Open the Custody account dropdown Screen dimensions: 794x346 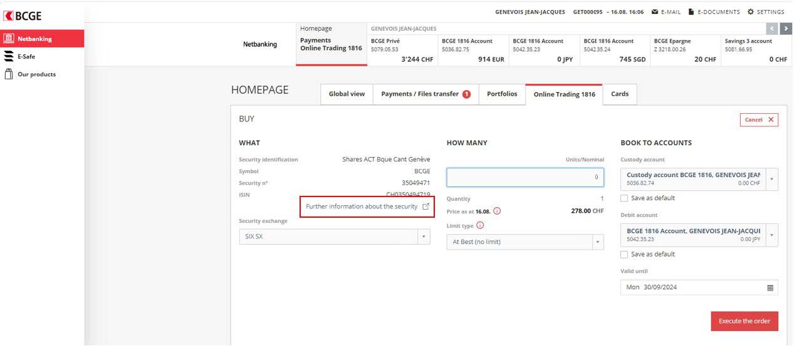(x=699, y=179)
